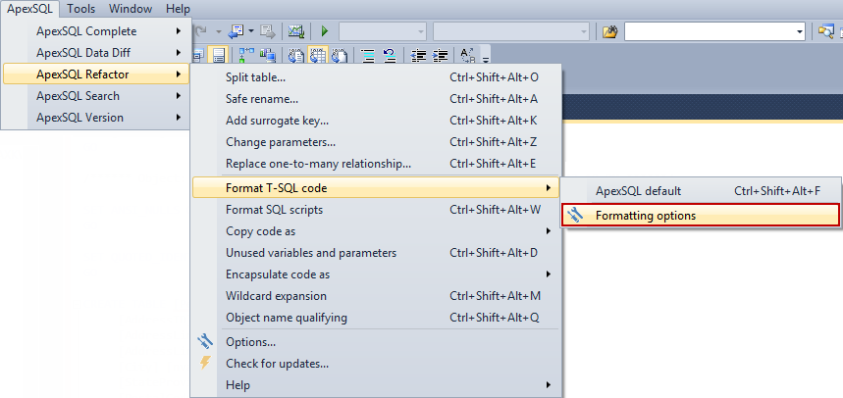
Task: Choose Format SQL scripts menu entry
Action: point(375,210)
